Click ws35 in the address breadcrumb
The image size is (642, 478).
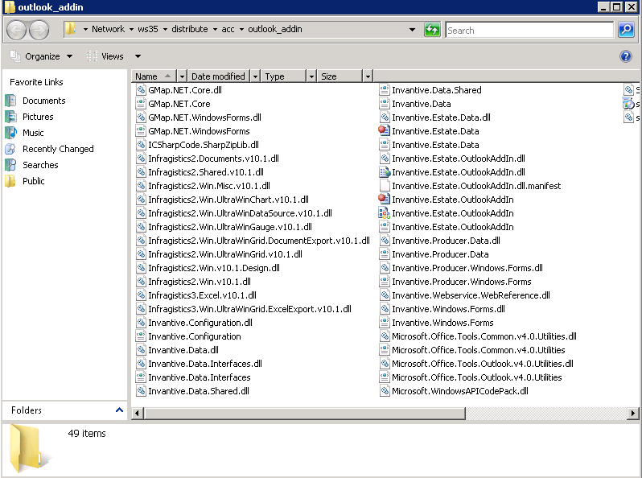[148, 29]
